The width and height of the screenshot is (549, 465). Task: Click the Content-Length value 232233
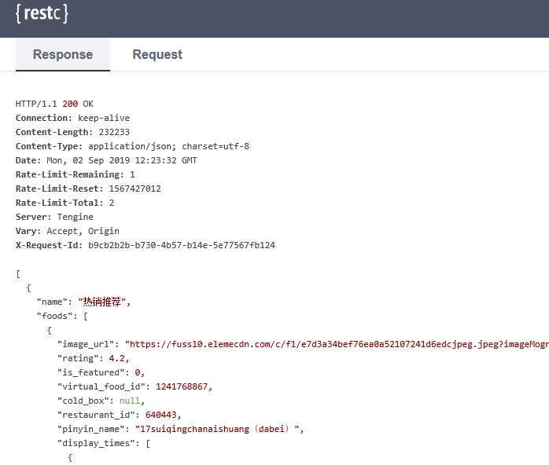[x=114, y=132]
